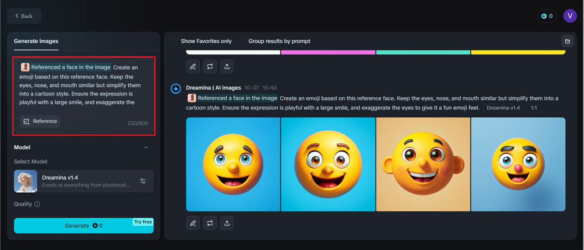This screenshot has height=250, width=584.
Task: Click the regenerate icon above Dreamina entry
Action: 210,66
